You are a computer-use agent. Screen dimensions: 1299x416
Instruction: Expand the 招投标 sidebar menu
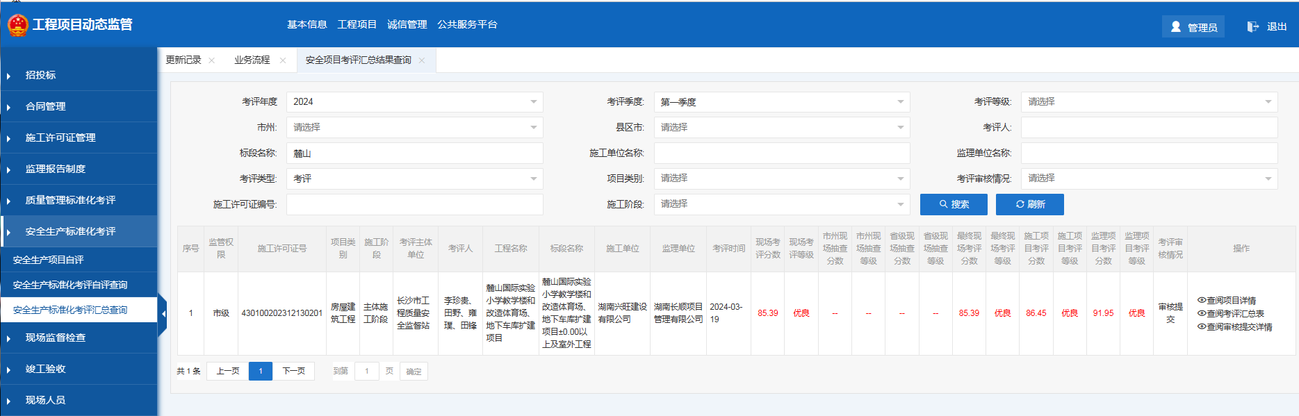click(x=40, y=75)
